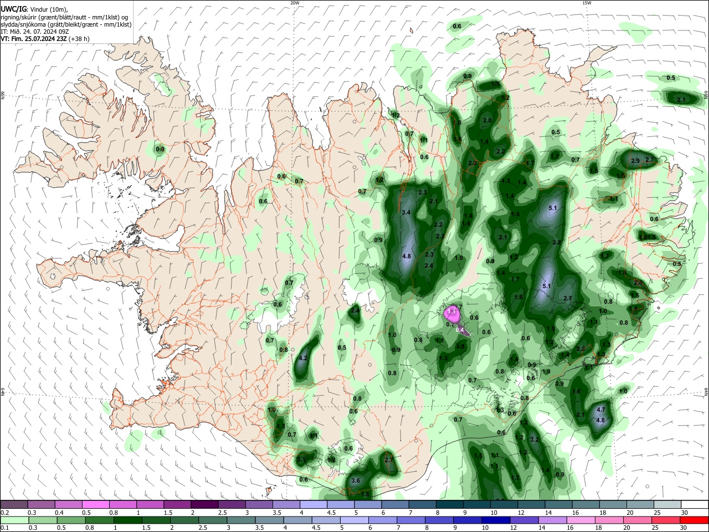The height and width of the screenshot is (532, 709).
Task: Click the header line starting 'slydda/snjókoma'
Action: tap(66, 24)
